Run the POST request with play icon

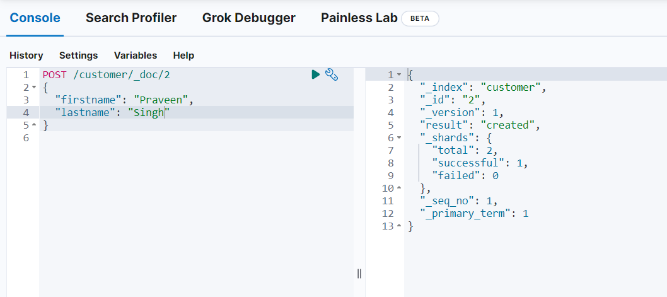(x=315, y=75)
